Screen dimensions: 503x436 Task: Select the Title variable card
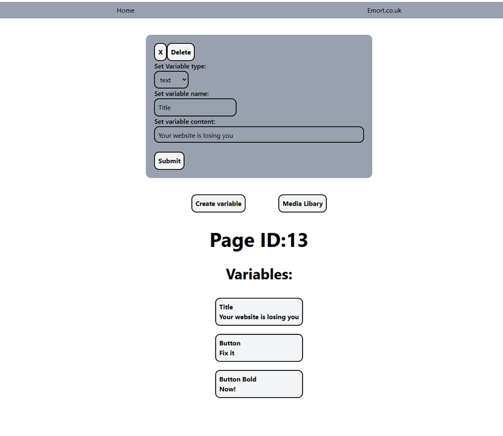point(259,312)
